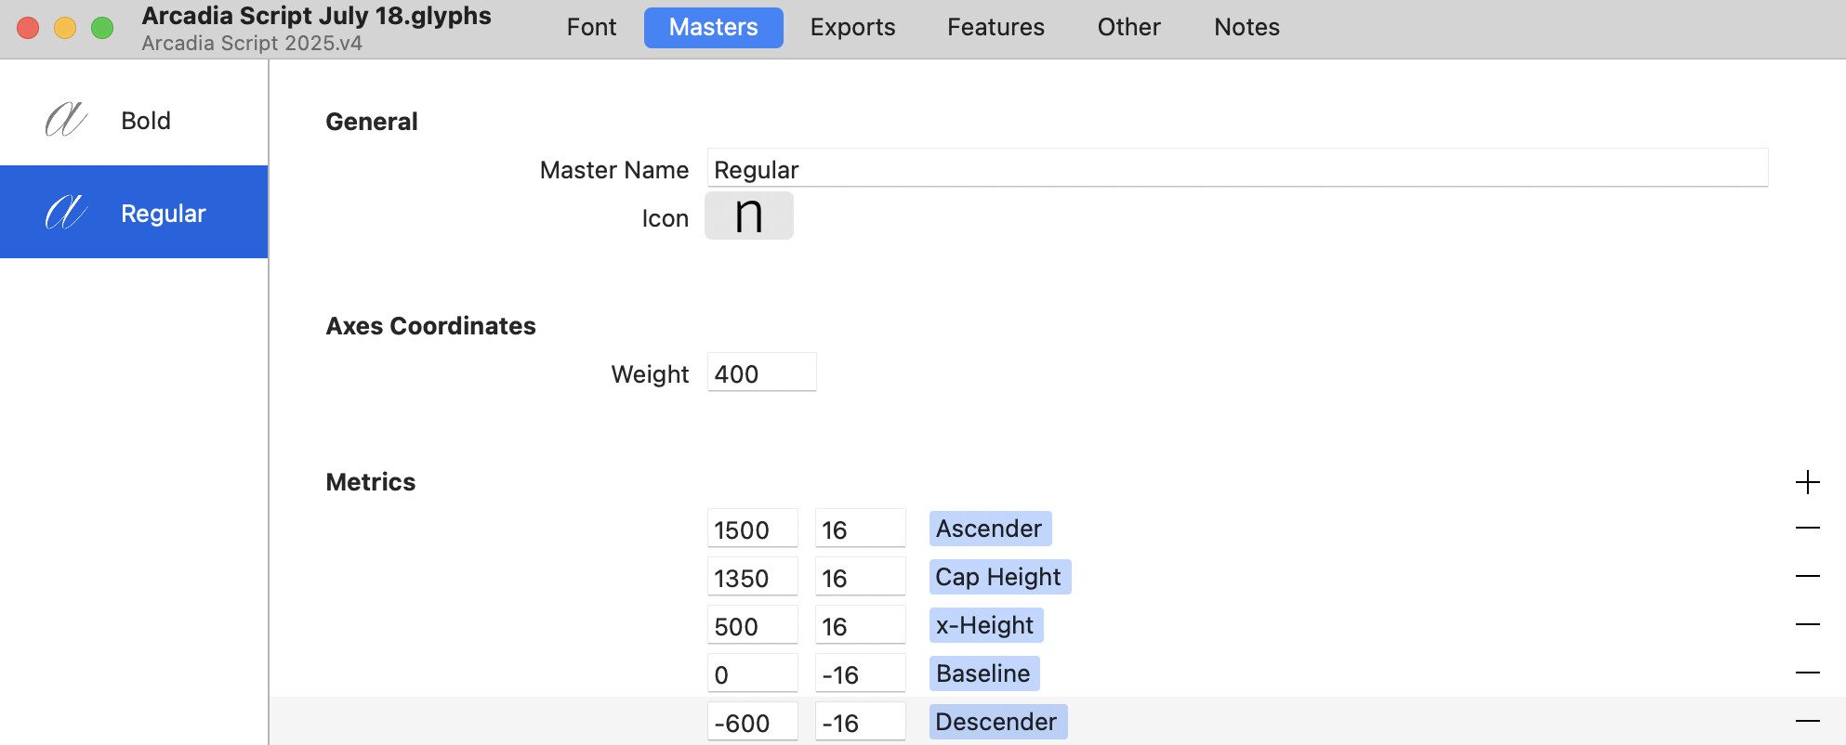Open the x-Height metric type tag
The height and width of the screenshot is (745, 1846).
985,625
